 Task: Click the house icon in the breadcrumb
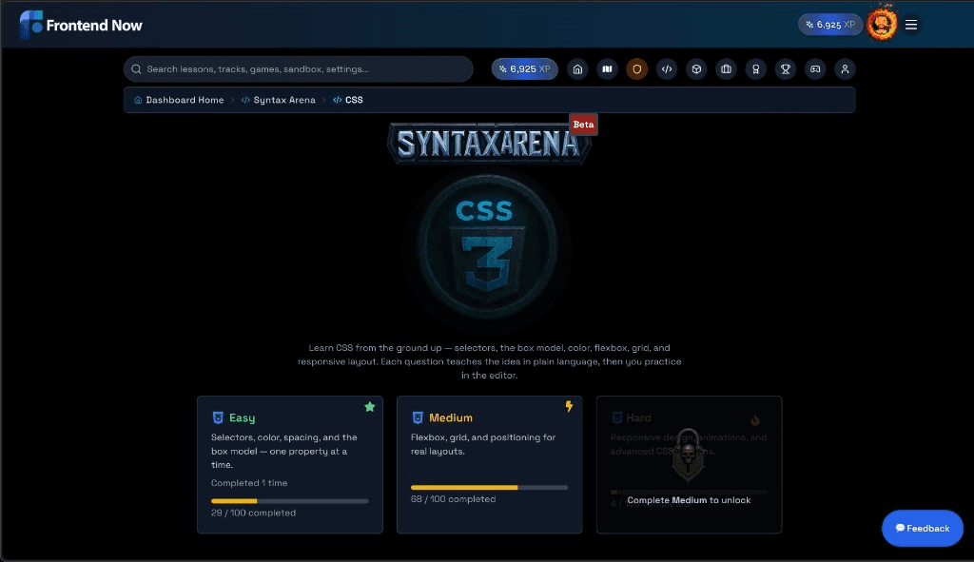pyautogui.click(x=138, y=100)
